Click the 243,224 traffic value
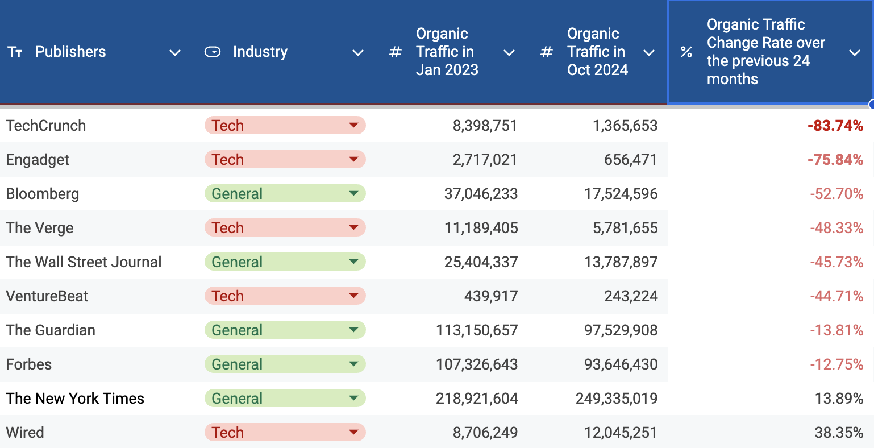The height and width of the screenshot is (448, 874). [631, 296]
